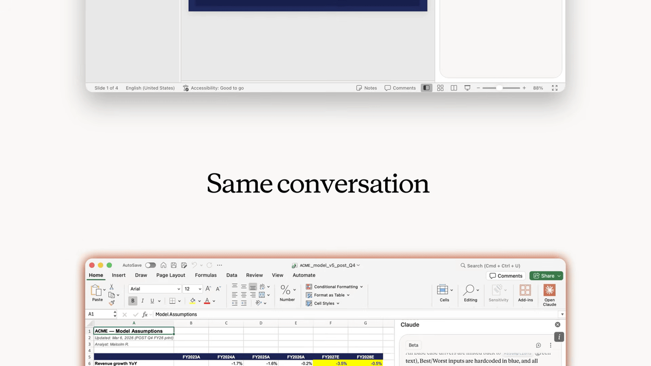Click the green Share button
This screenshot has width=651, height=366.
point(546,276)
